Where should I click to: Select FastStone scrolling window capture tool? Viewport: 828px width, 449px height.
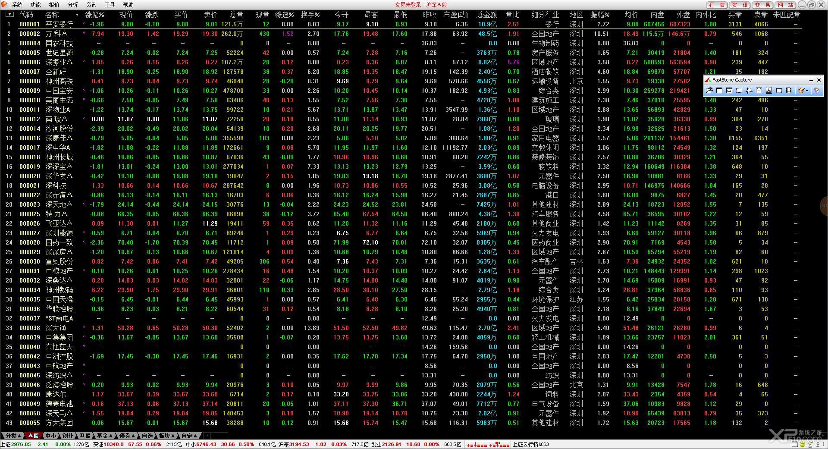coord(769,91)
